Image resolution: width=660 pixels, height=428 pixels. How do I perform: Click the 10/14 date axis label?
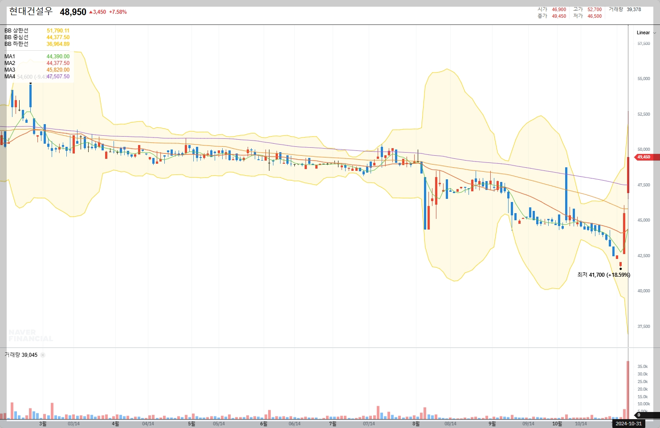pyautogui.click(x=581, y=424)
